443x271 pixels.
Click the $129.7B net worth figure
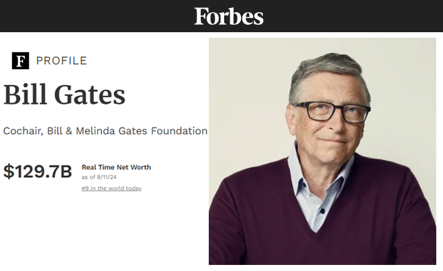coord(38,172)
